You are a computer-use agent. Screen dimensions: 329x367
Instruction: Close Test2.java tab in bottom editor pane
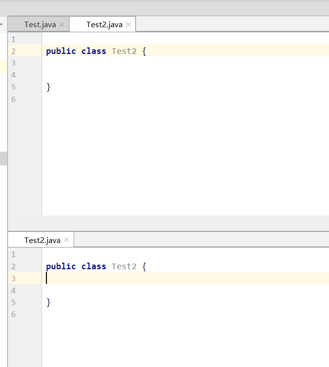pos(66,240)
